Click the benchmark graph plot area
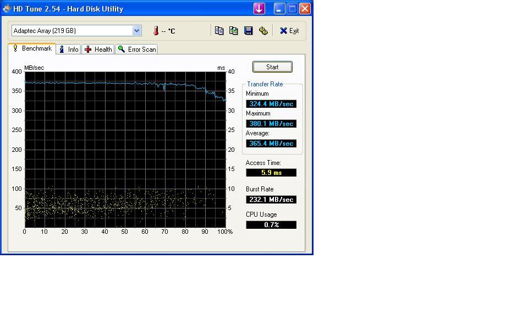Viewport: 528px width, 330px height. coord(125,150)
